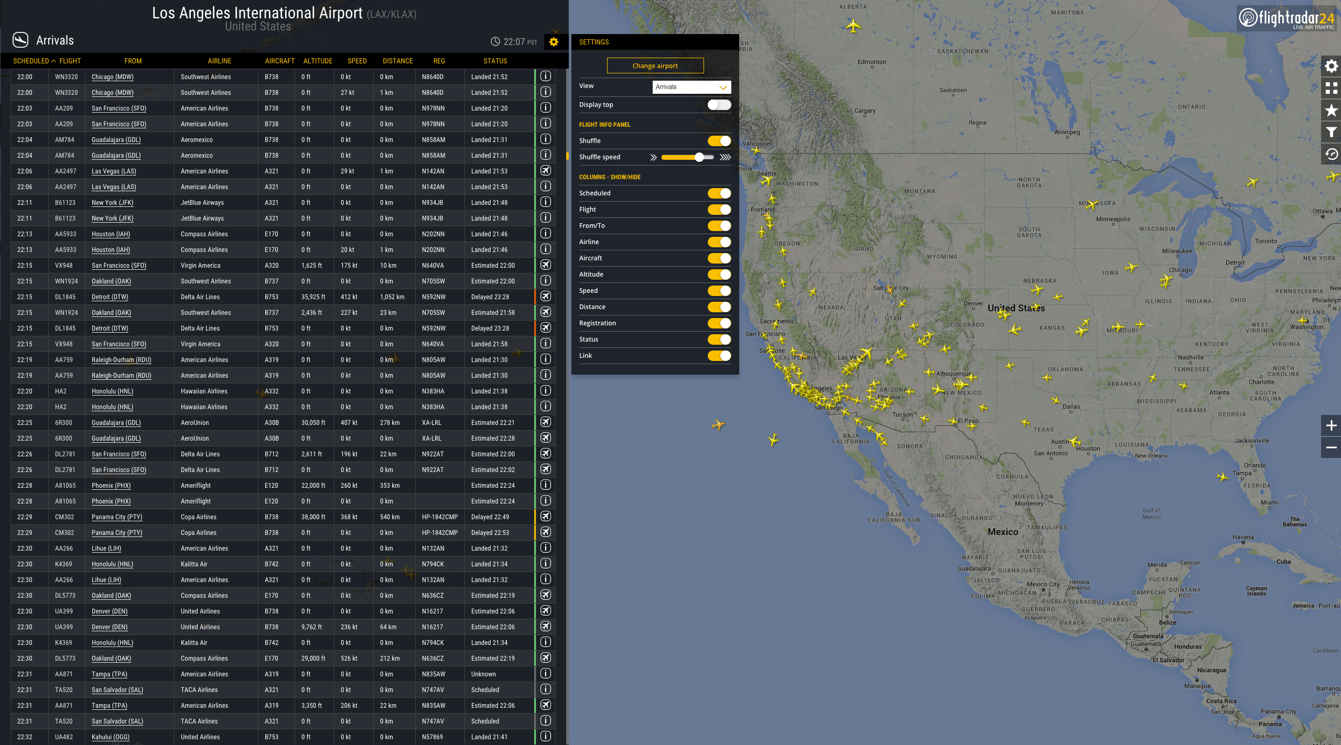Show AA871 3,350 ft flight on map
Image resolution: width=1341 pixels, height=745 pixels.
(546, 705)
